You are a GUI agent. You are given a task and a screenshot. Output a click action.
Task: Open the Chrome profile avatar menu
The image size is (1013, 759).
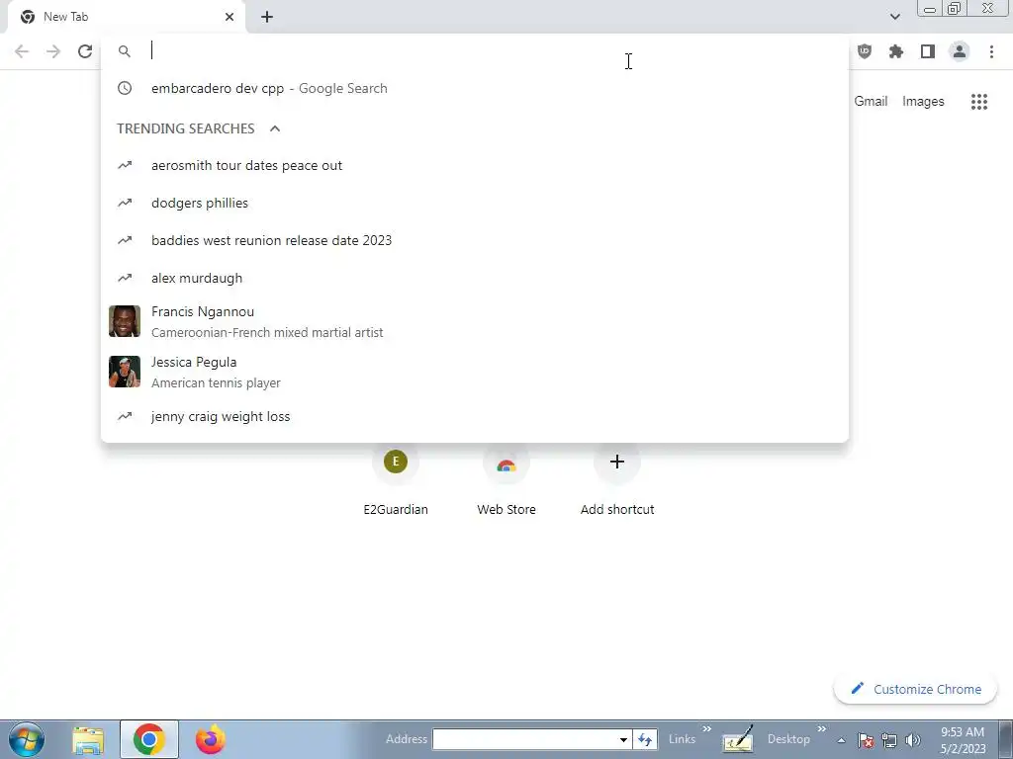tap(960, 51)
